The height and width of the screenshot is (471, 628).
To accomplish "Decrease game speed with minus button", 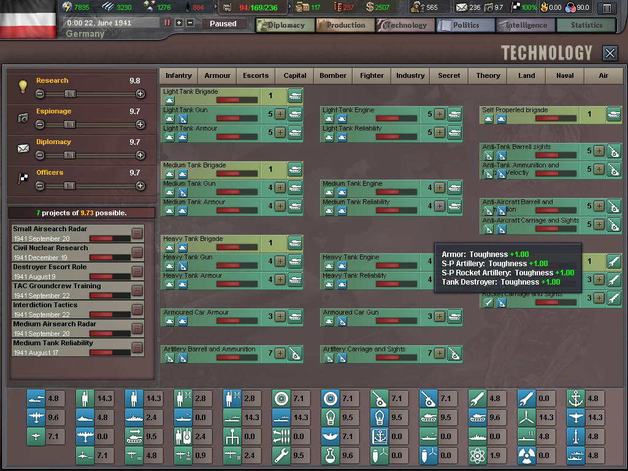I will pos(190,23).
